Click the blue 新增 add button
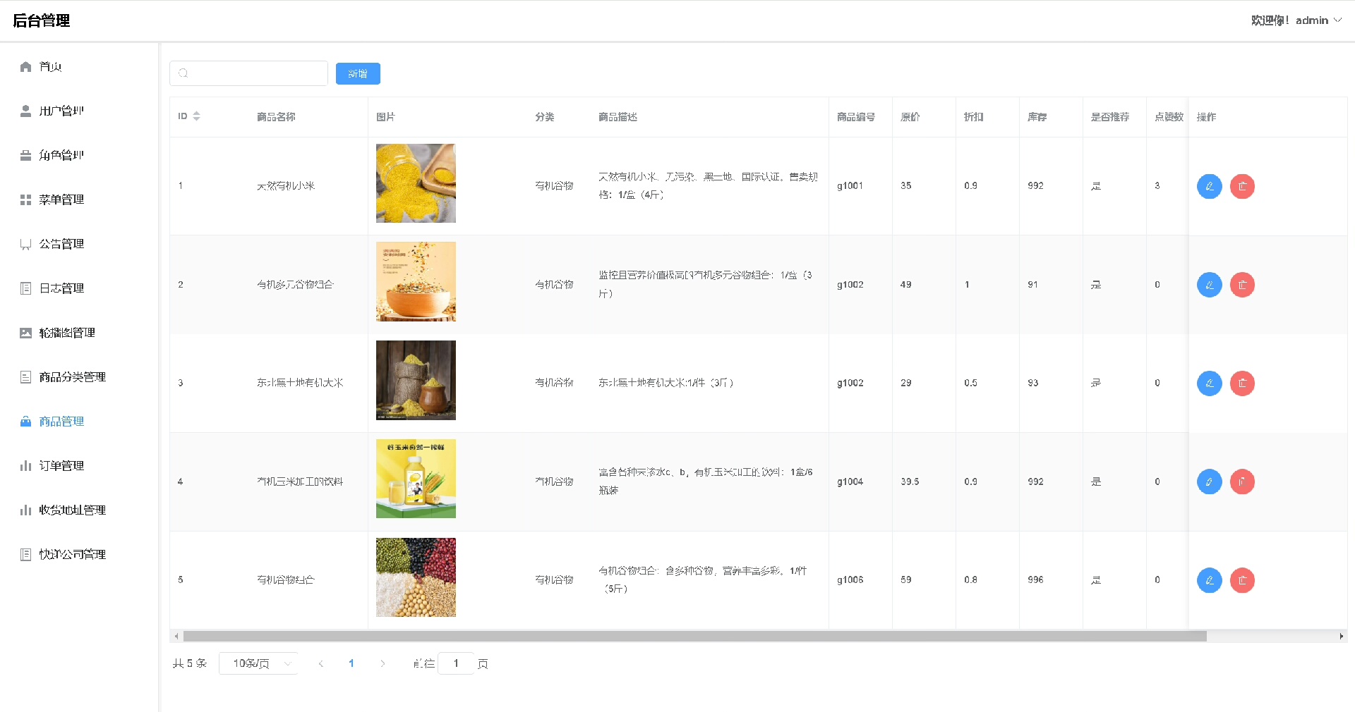Screen dimensions: 1355x712 point(358,74)
